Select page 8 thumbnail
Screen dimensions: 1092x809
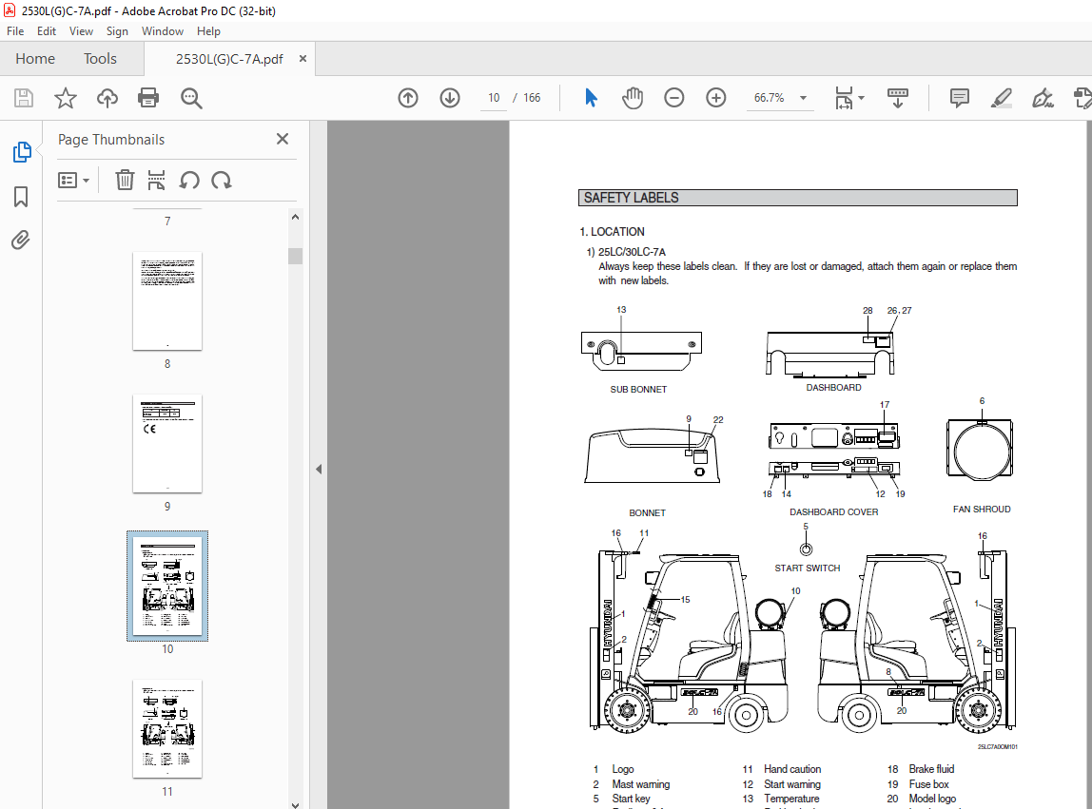coord(167,300)
